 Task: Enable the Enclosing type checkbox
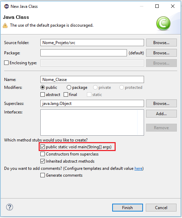6,63
